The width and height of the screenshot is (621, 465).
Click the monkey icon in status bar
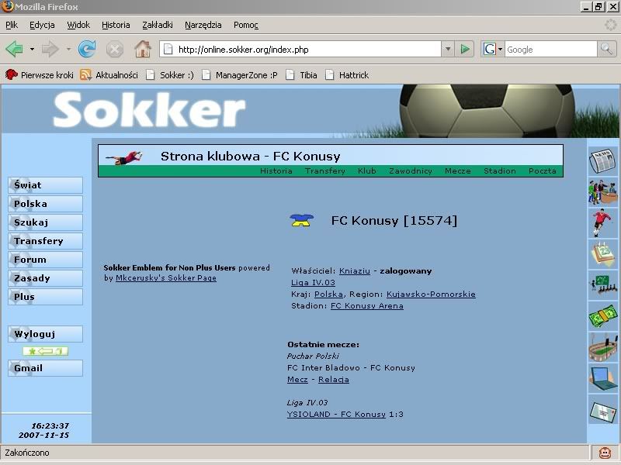point(605,453)
